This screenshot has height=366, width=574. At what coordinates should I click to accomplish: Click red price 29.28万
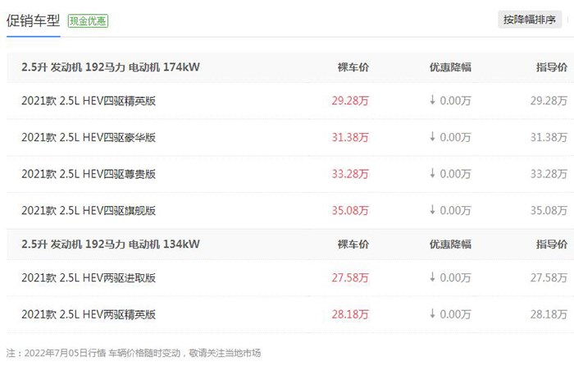[x=350, y=101]
